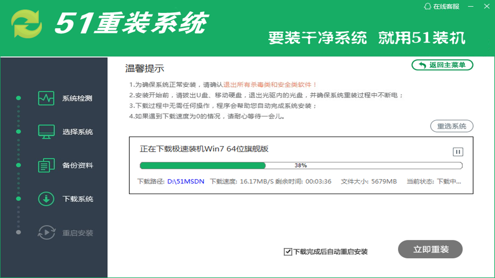Click the 重选系统 button
Image resolution: width=495 pixels, height=278 pixels.
(452, 126)
